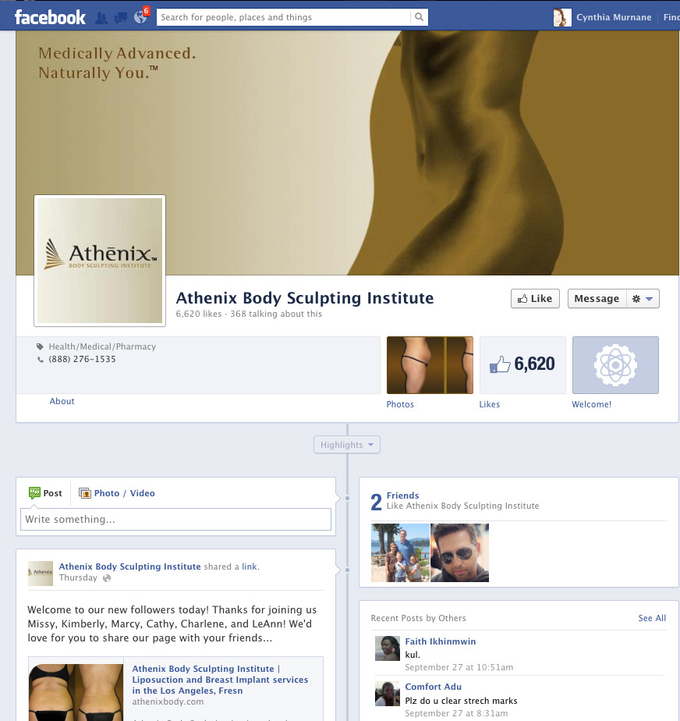Click Cynthia Murnane's profile picture

(x=562, y=17)
